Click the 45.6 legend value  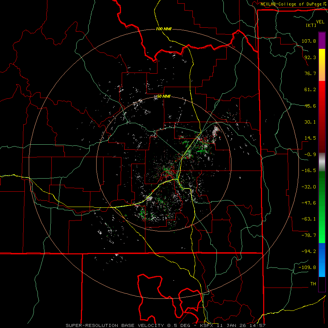[x=310, y=106]
